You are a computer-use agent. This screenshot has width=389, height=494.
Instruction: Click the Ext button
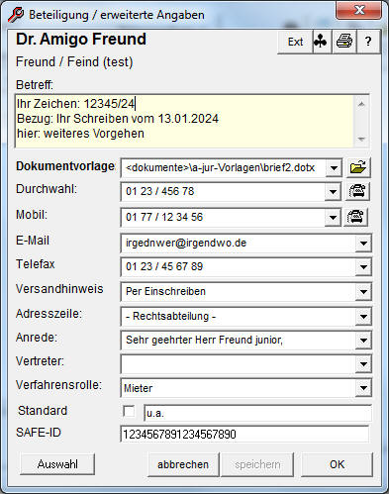coord(295,42)
